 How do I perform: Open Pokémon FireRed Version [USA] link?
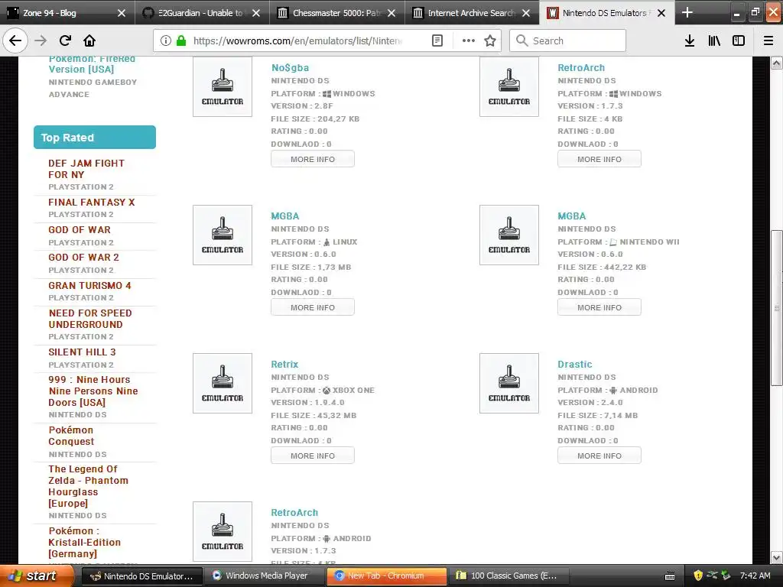[92, 64]
